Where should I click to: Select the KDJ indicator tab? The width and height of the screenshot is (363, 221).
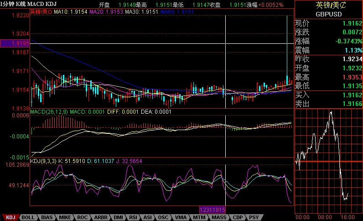pos(10,217)
